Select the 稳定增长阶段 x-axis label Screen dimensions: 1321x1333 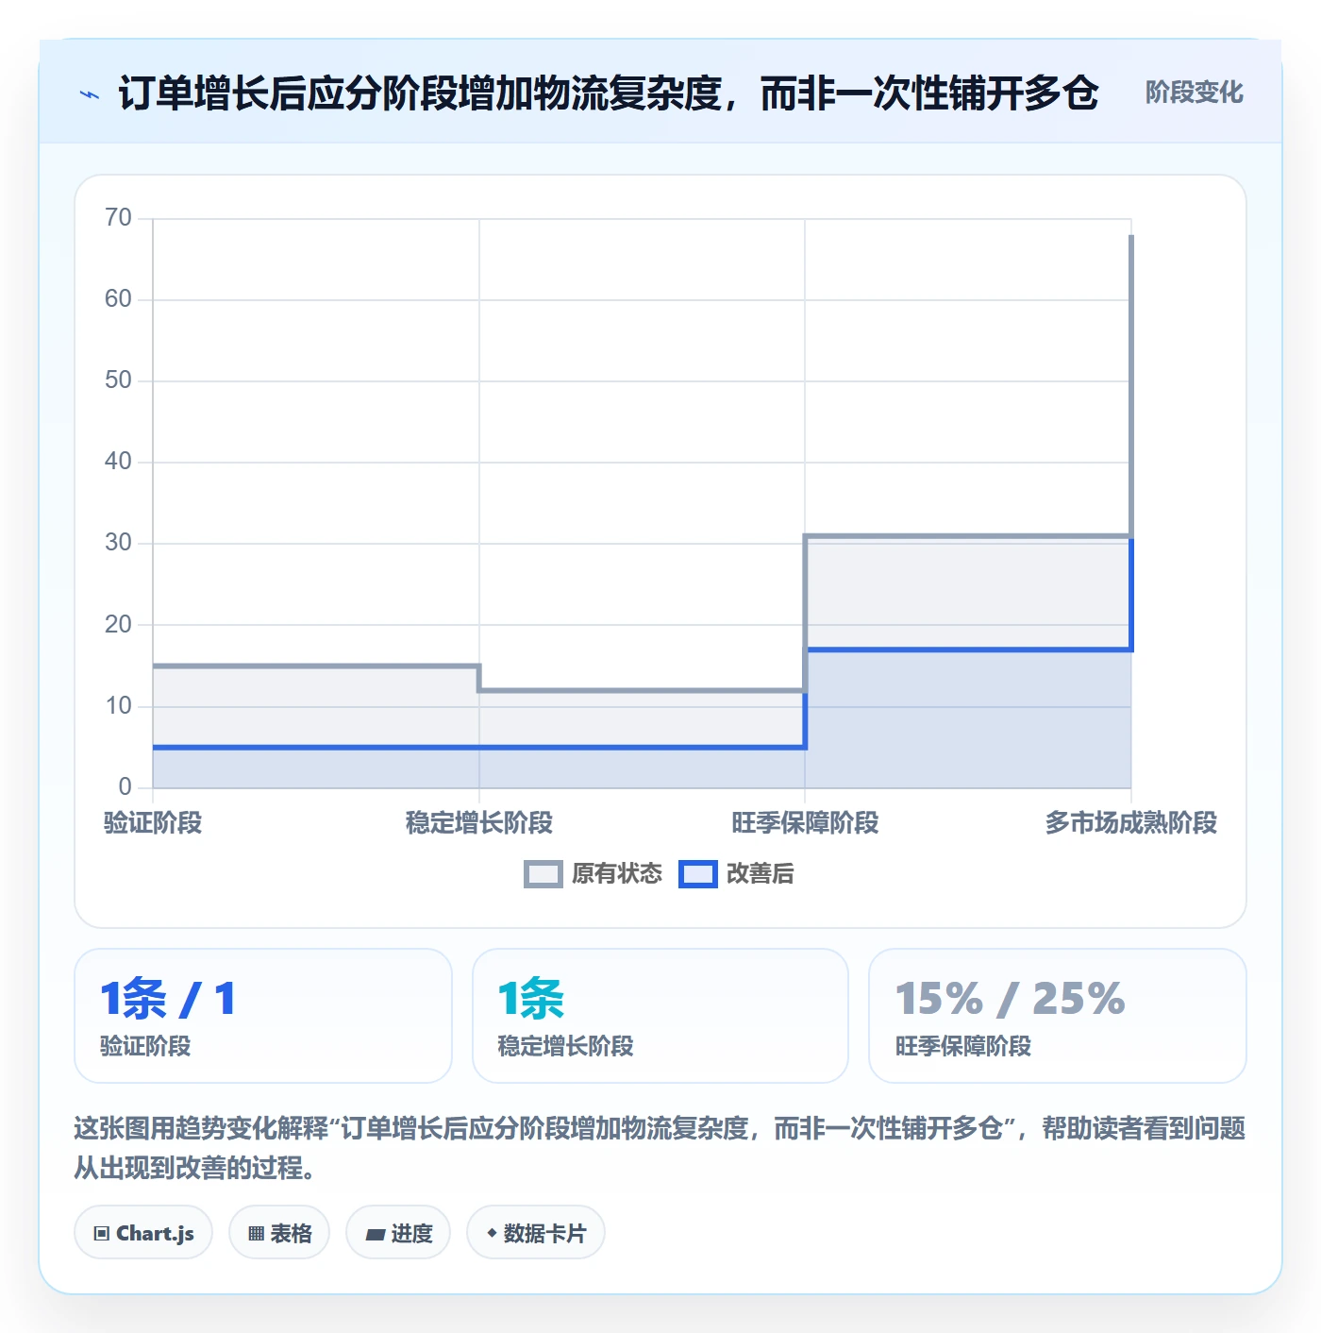tap(479, 823)
